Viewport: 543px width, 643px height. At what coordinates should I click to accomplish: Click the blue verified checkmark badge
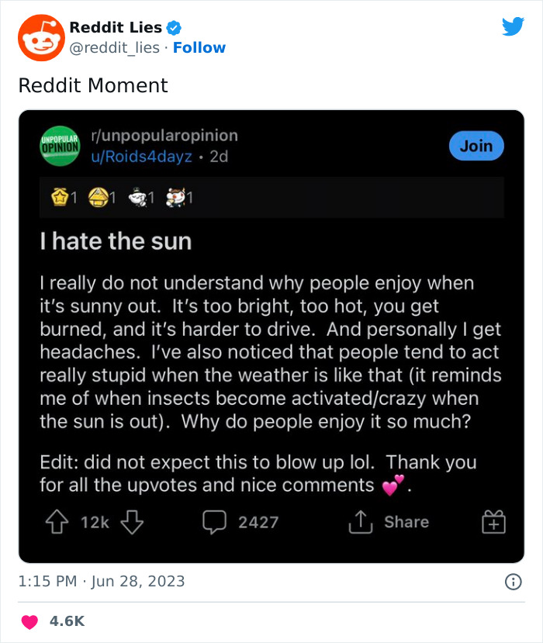pos(174,28)
